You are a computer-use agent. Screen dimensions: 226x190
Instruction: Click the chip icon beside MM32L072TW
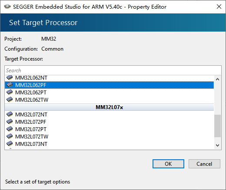point(10,136)
